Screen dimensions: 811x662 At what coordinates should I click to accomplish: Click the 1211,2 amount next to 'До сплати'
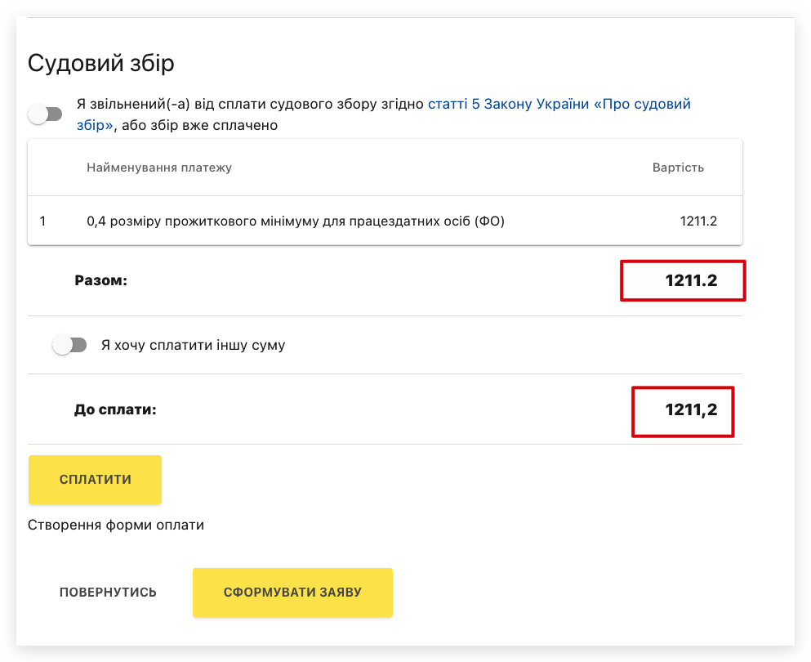691,409
